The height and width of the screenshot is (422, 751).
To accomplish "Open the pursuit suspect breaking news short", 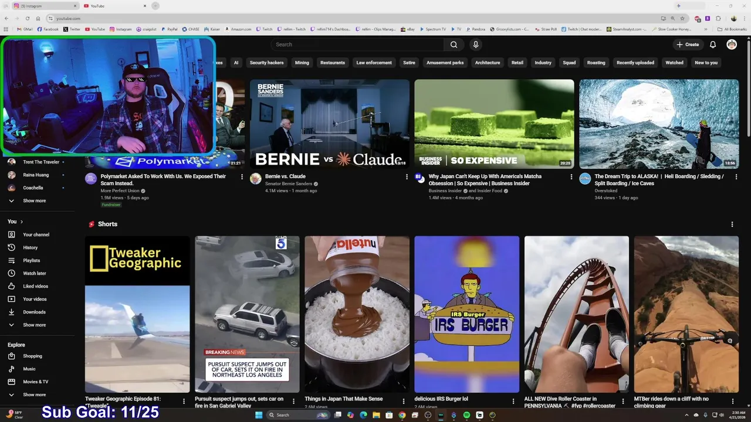I will (x=247, y=314).
